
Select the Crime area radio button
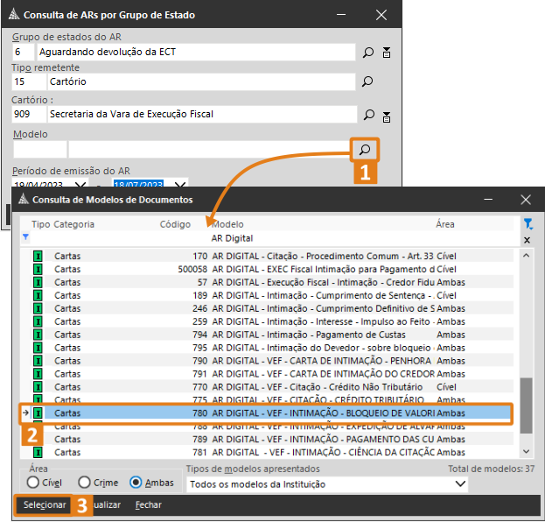click(84, 483)
